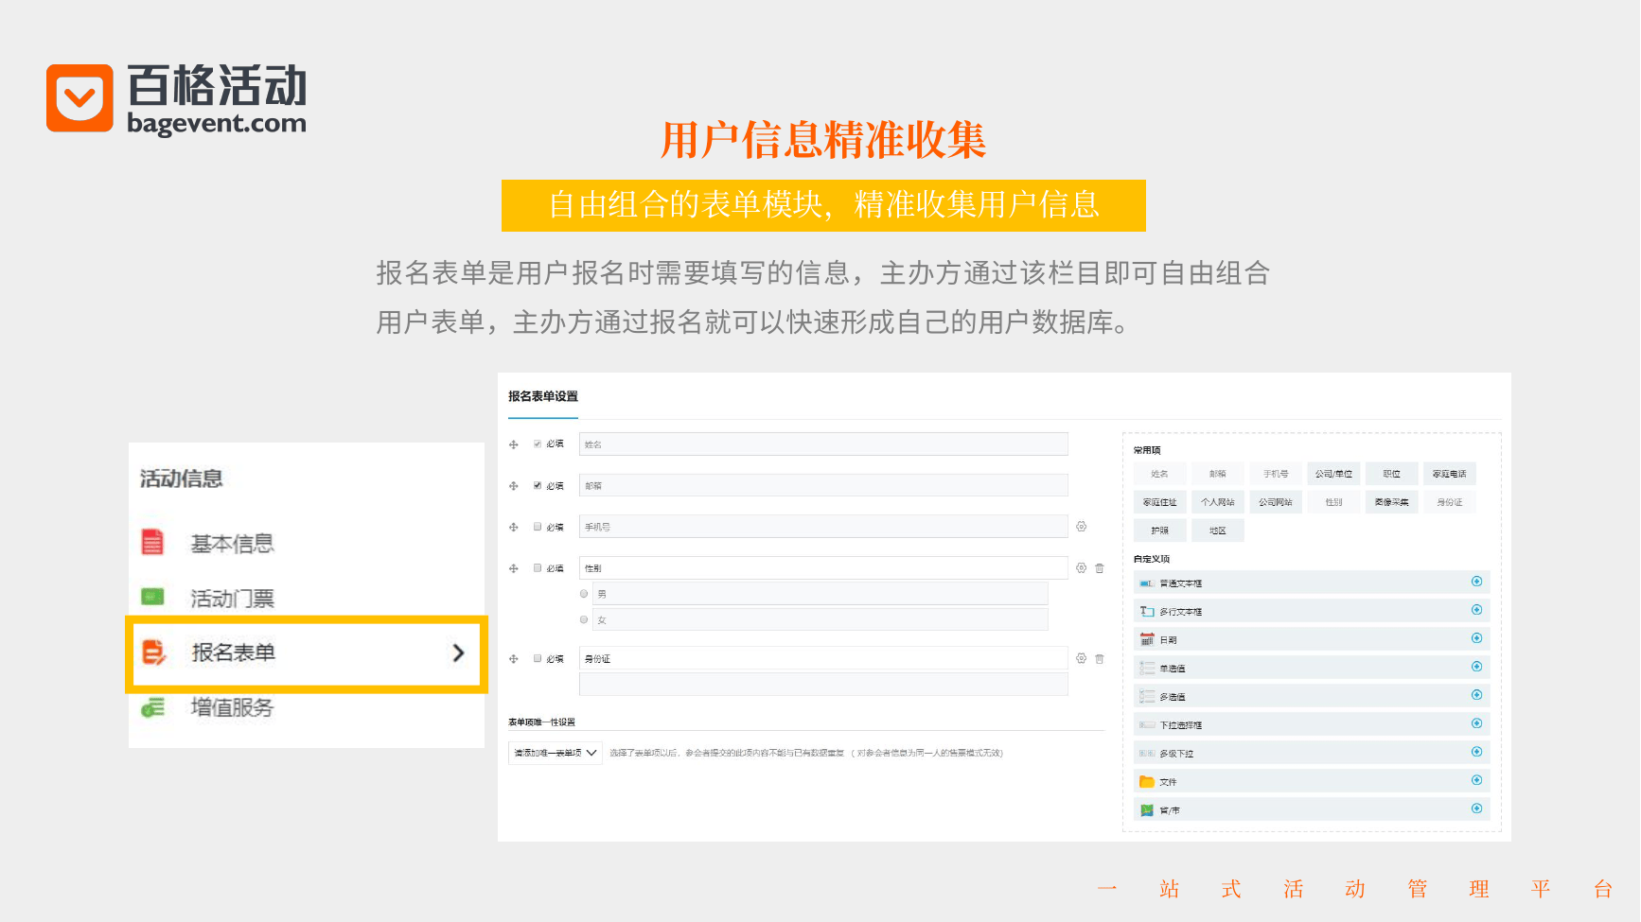Check the 必填 checkbox for 性别
The height and width of the screenshot is (922, 1641).
[x=538, y=568]
